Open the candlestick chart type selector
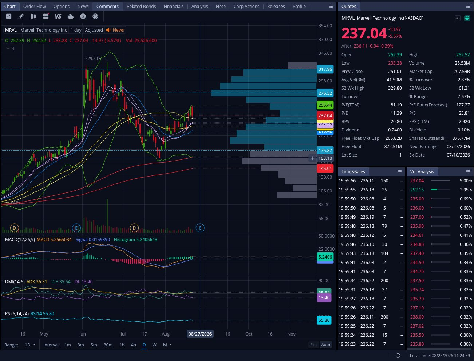Viewport: 474px width, 361px height. pyautogui.click(x=33, y=16)
